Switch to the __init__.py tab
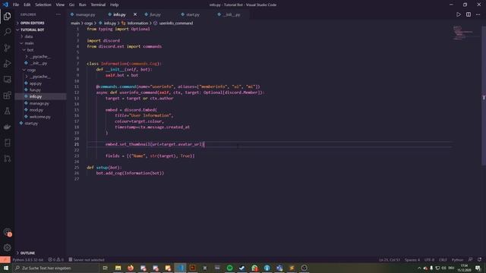The image size is (486, 273). 232,14
